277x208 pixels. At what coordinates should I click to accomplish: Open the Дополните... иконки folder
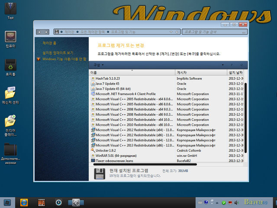(10, 153)
